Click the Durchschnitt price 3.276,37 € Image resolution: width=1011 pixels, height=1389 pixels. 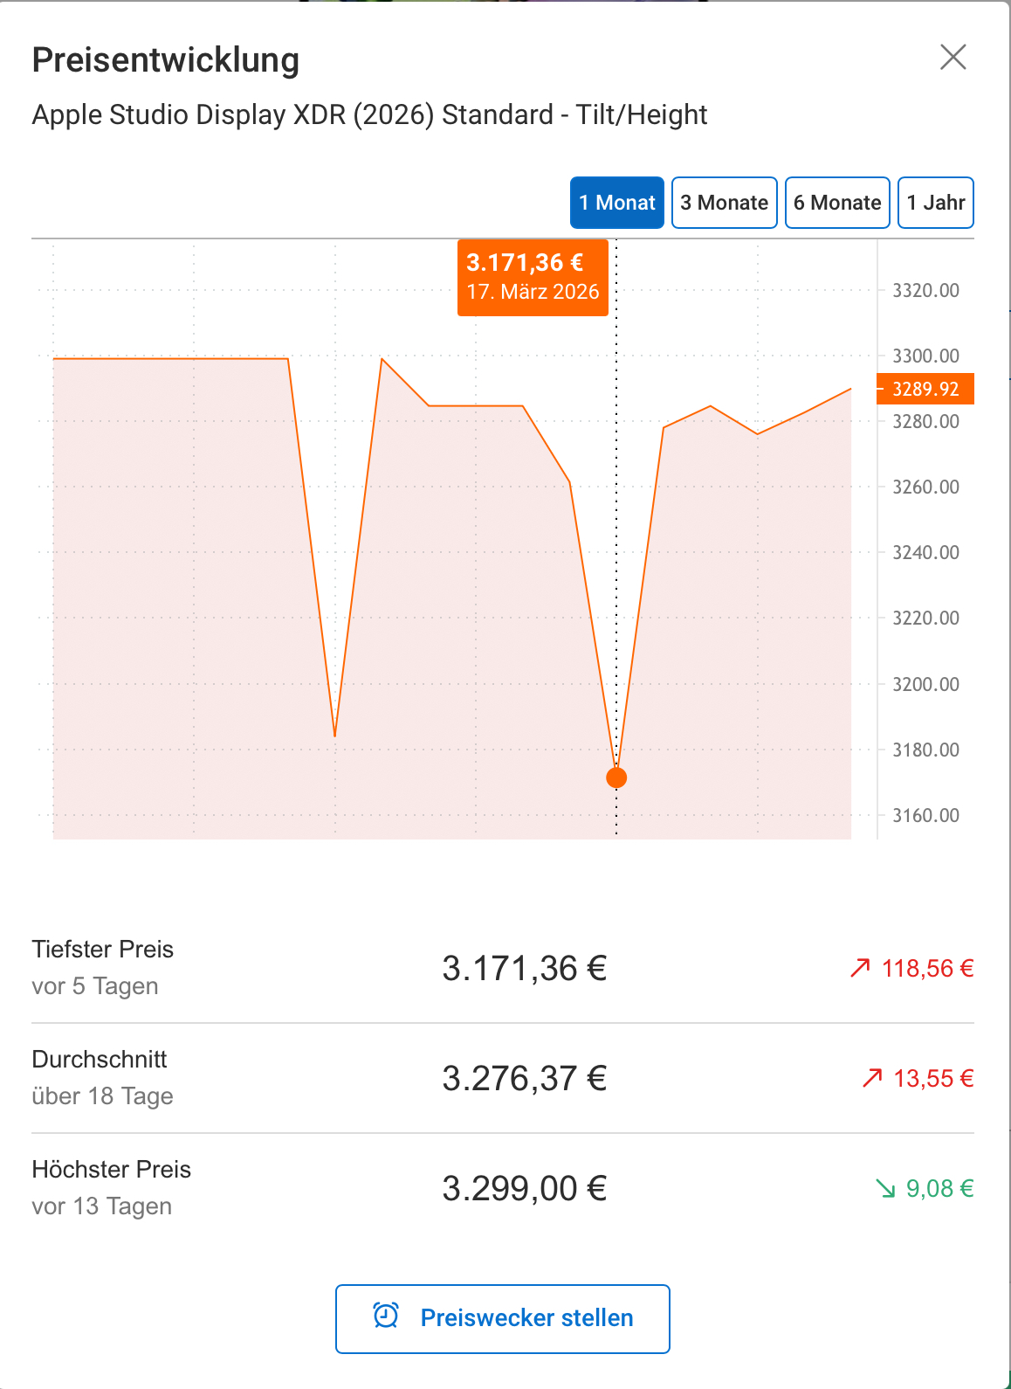coord(524,1078)
